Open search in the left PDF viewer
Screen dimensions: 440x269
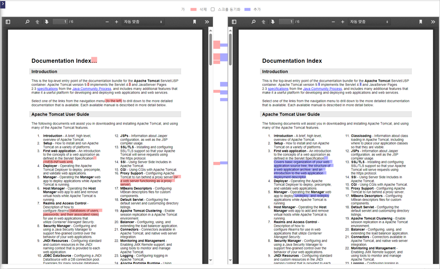27,22
